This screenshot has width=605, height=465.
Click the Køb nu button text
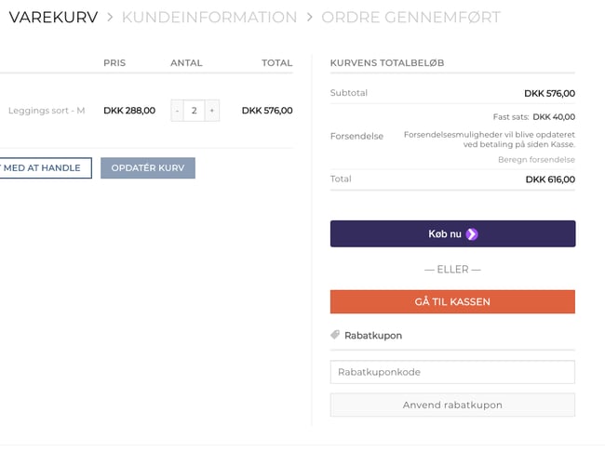click(444, 234)
